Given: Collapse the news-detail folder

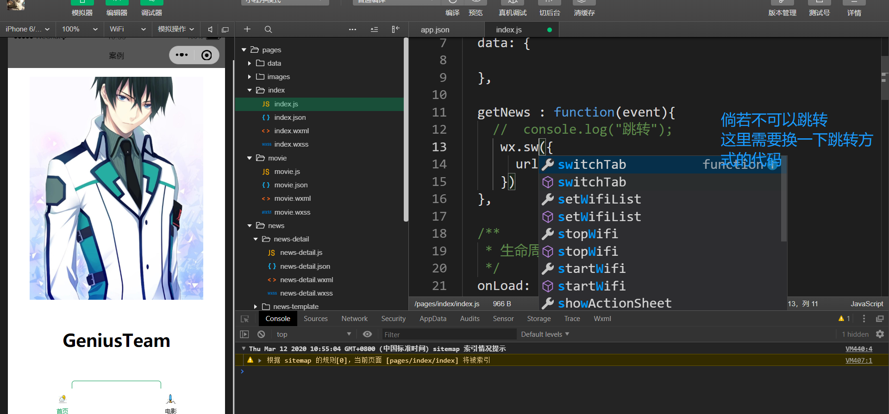Looking at the screenshot, I should pos(256,239).
